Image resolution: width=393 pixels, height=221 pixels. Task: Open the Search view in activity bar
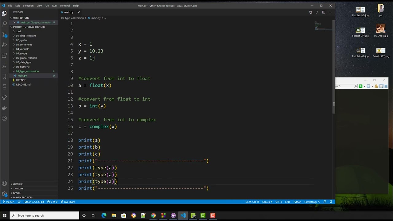[4, 24]
